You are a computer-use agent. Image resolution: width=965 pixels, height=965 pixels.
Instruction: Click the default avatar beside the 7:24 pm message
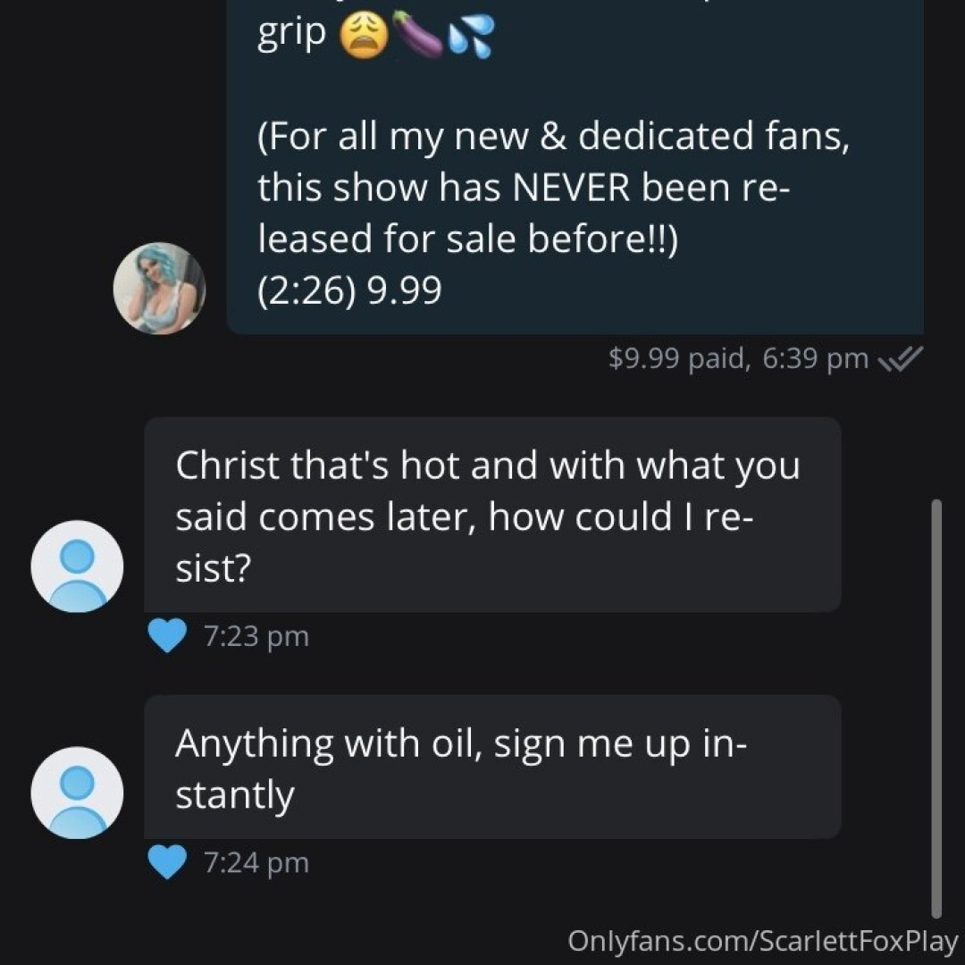pos(77,793)
